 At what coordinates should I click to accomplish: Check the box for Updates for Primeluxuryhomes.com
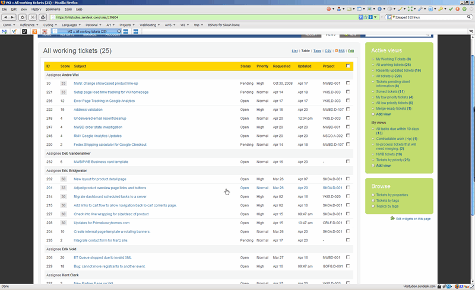point(348,222)
